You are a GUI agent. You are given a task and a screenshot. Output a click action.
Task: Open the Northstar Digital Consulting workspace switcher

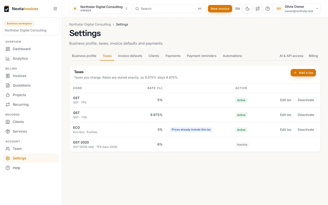point(100,9)
